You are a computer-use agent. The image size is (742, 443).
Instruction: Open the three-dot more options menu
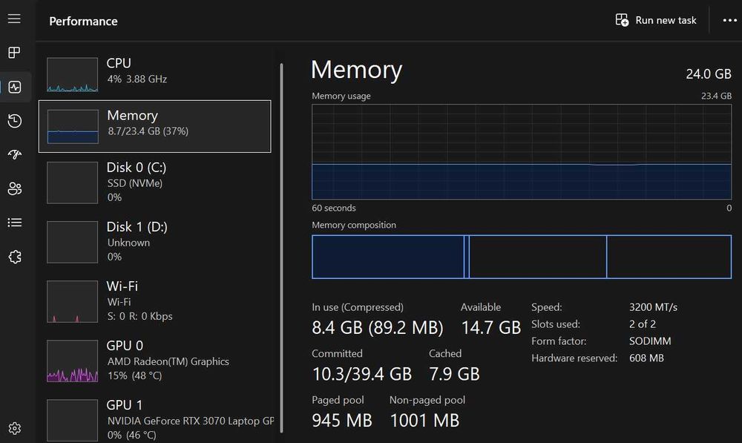(x=729, y=20)
